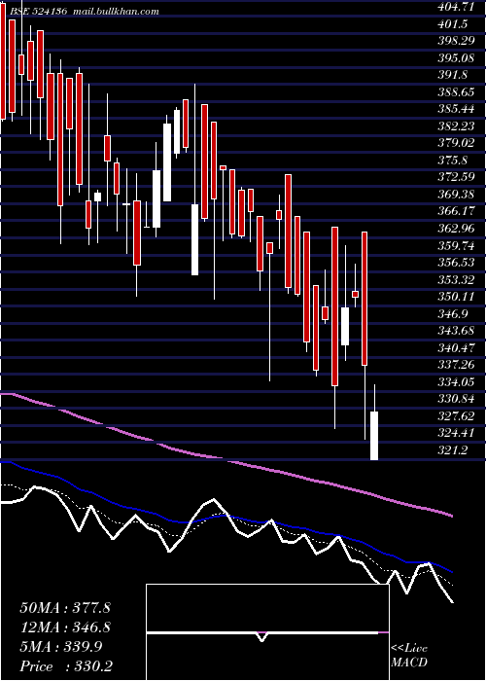The width and height of the screenshot is (486, 681).
Task: Click the 382.23 axis value
Action: pyautogui.click(x=456, y=125)
